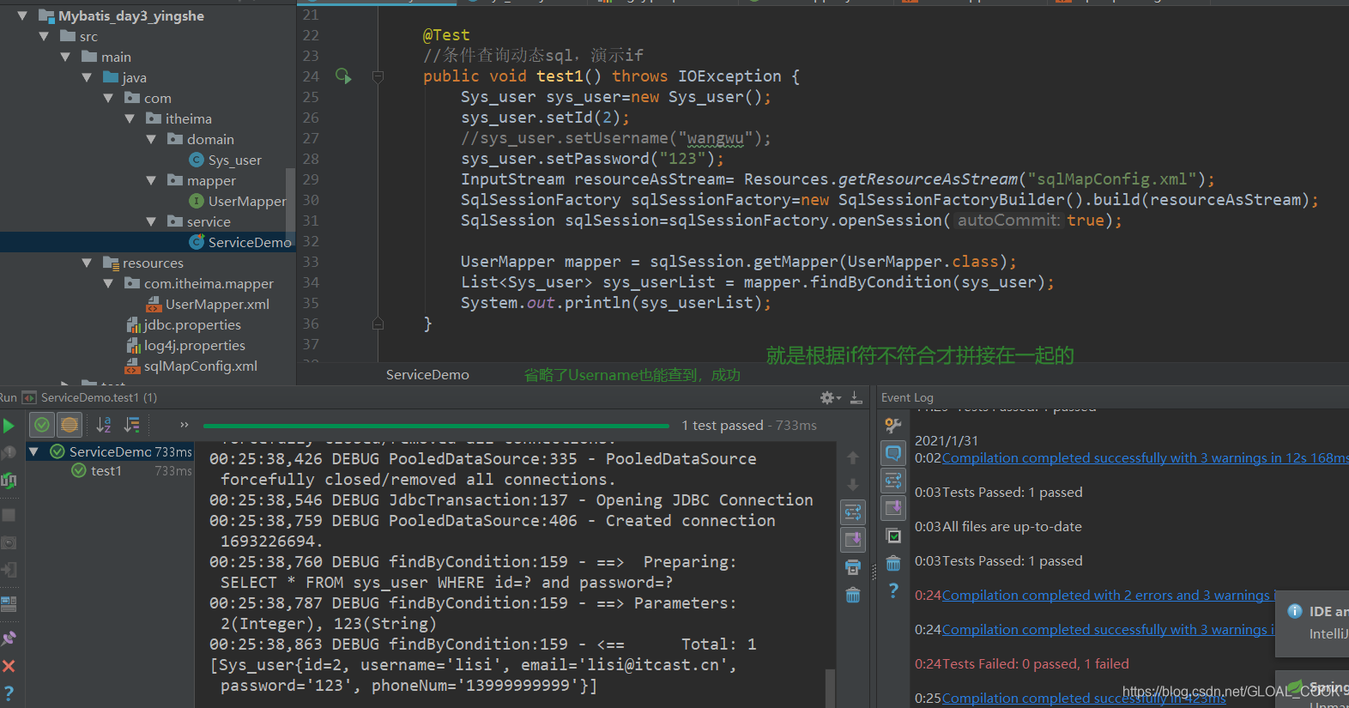Click console output vertical scrollbar
Viewport: 1349px width, 708px height.
tap(830, 688)
